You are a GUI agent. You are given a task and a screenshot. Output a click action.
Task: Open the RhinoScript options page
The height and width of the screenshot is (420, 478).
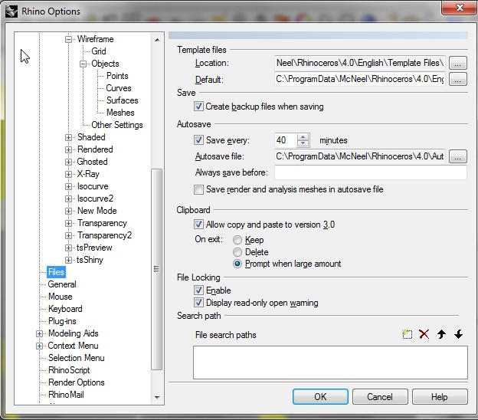click(69, 370)
